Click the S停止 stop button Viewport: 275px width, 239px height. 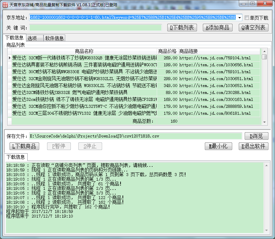[x=90, y=146]
